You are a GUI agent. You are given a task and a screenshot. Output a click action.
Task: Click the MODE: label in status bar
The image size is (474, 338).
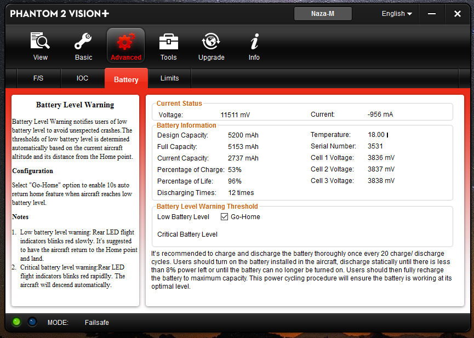pyautogui.click(x=58, y=323)
